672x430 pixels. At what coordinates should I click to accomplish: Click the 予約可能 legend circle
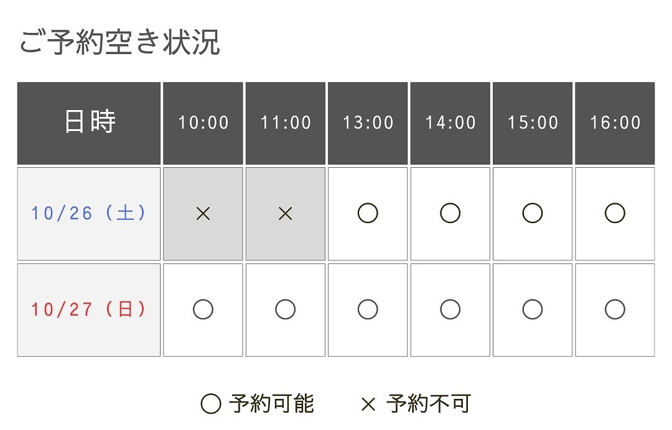(x=211, y=404)
